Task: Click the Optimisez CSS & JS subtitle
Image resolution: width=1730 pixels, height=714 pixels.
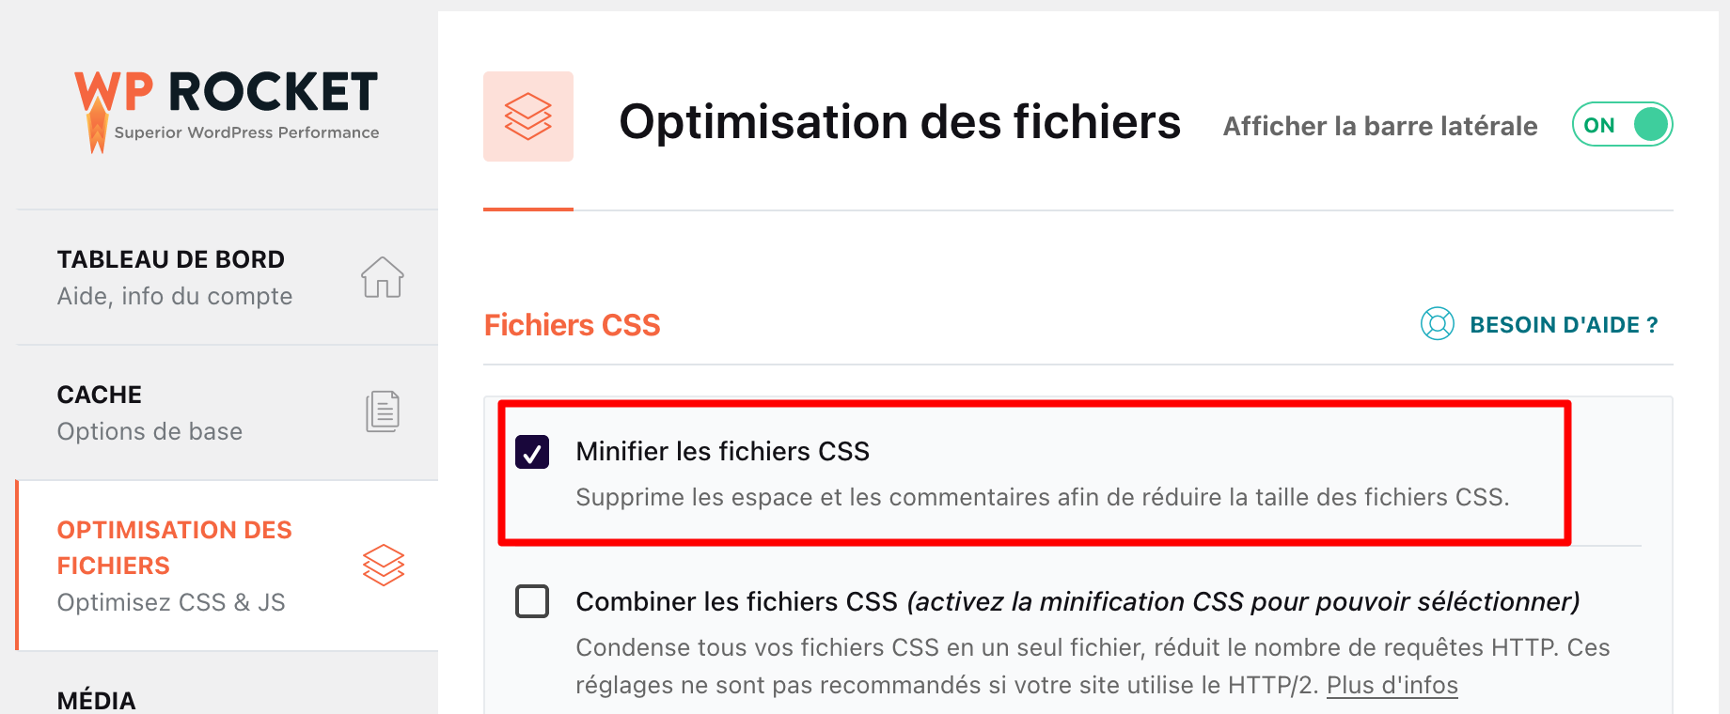Action: click(x=171, y=602)
